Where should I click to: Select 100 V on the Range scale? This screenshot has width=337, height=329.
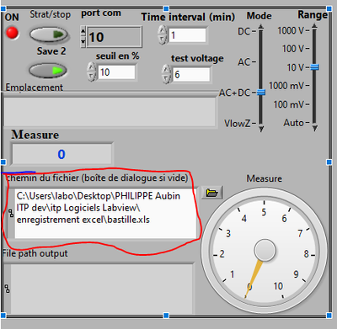click(293, 49)
